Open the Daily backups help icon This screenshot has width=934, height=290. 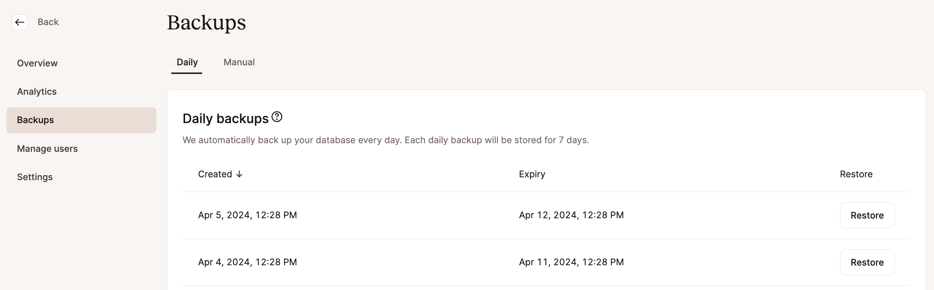[277, 117]
